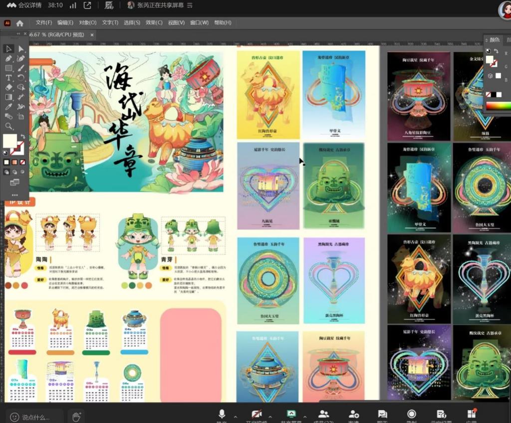Open the 文件(F) menu

click(44, 23)
